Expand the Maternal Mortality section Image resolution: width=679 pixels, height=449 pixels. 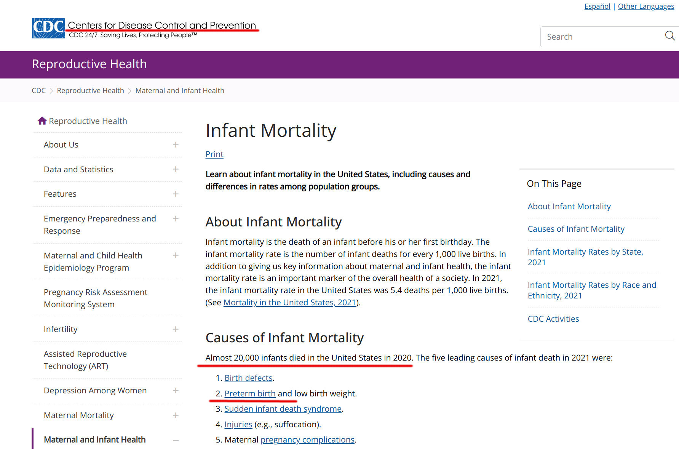(176, 415)
